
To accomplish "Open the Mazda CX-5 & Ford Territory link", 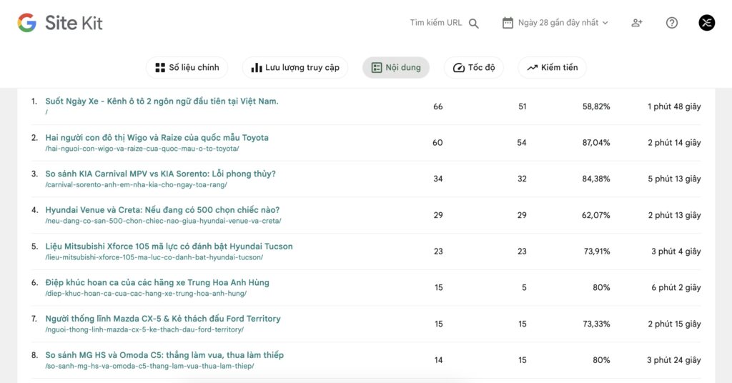I will (x=163, y=319).
